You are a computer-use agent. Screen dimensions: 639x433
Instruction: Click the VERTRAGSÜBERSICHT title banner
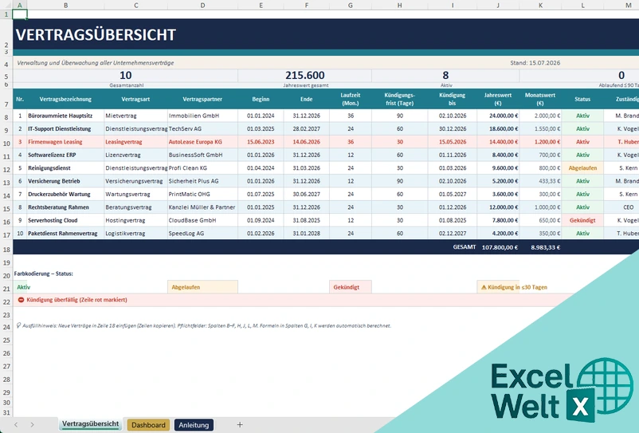point(326,34)
